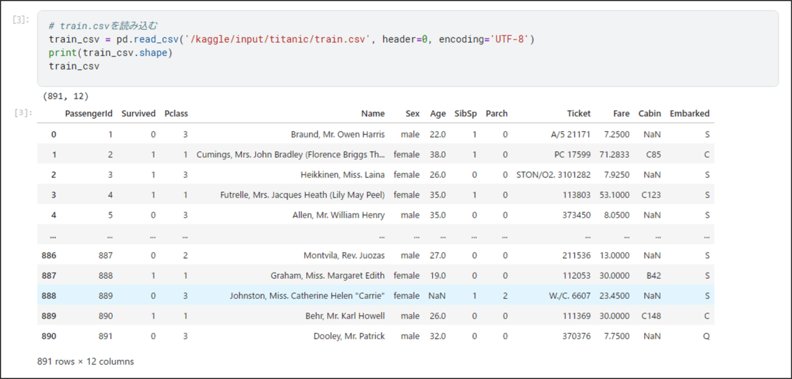Click the Age column header
The width and height of the screenshot is (792, 379).
[437, 114]
